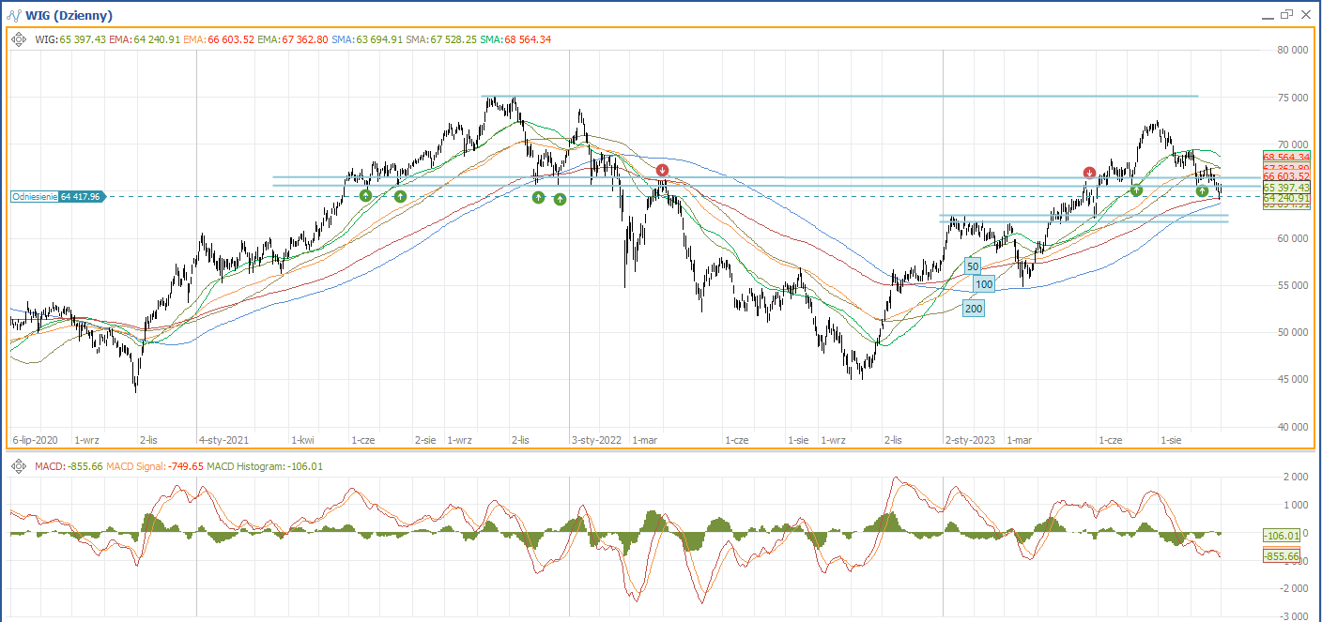The image size is (1322, 622).
Task: Restore the chart window with the restore button
Action: (1286, 14)
